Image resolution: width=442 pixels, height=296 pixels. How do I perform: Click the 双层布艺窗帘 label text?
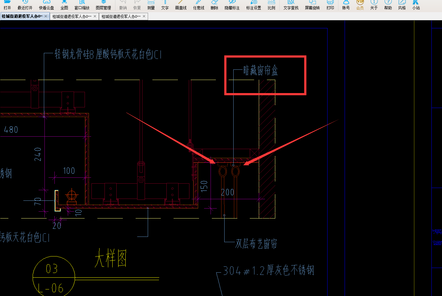pyautogui.click(x=256, y=244)
